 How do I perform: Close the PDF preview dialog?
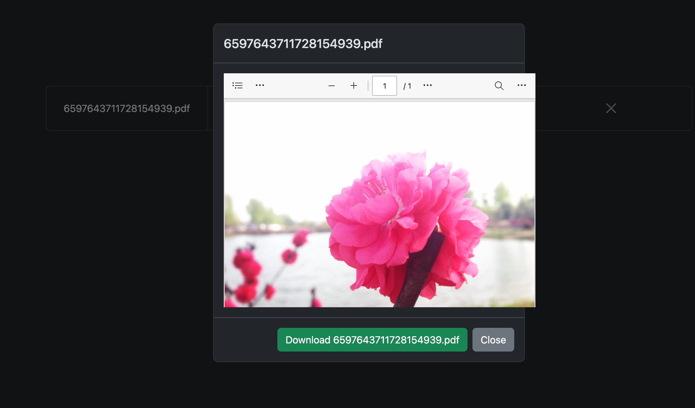tap(493, 340)
